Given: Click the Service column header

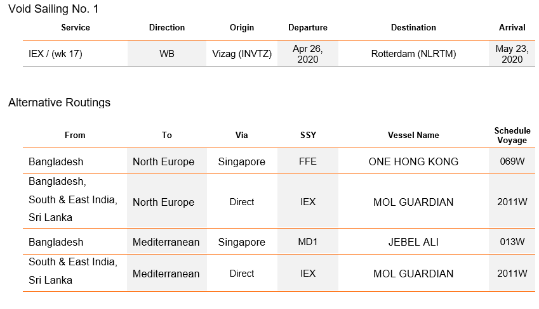Looking at the screenshot, I should coord(76,28).
